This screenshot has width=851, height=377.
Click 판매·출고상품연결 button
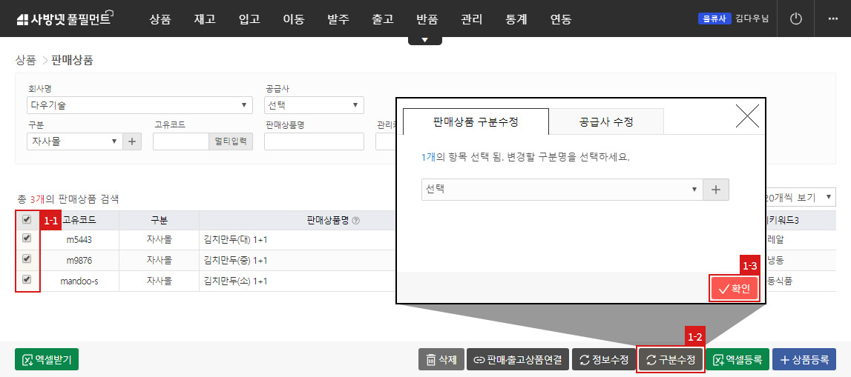point(518,359)
